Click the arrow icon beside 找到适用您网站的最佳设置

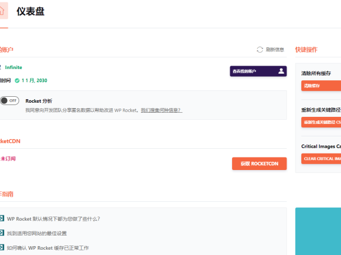tap(2, 233)
